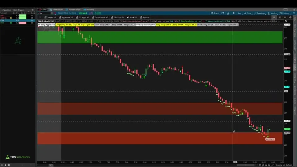The width and height of the screenshot is (297, 167).
Task: Expand the symbol selector dropdown arrow
Action: (52, 13)
